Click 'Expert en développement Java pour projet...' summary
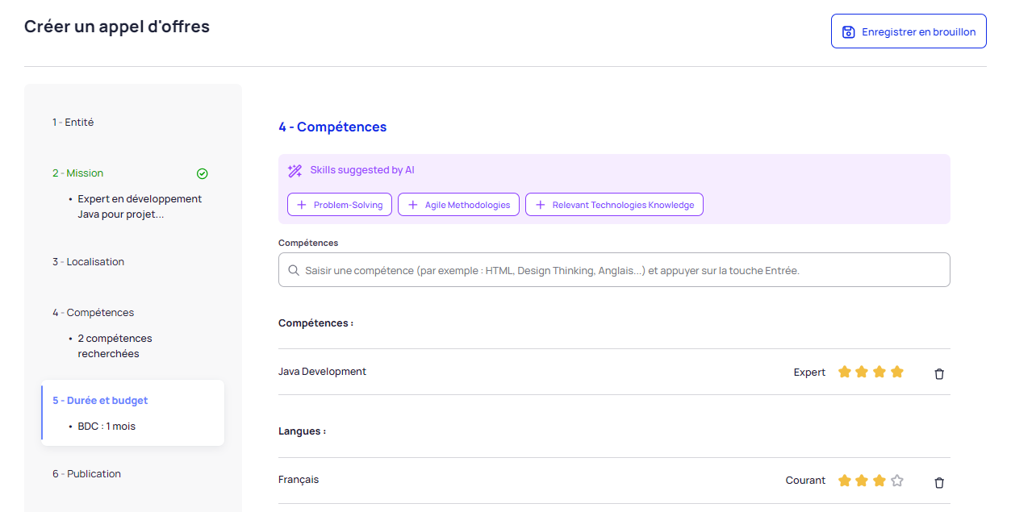The height and width of the screenshot is (512, 1011). coord(140,206)
